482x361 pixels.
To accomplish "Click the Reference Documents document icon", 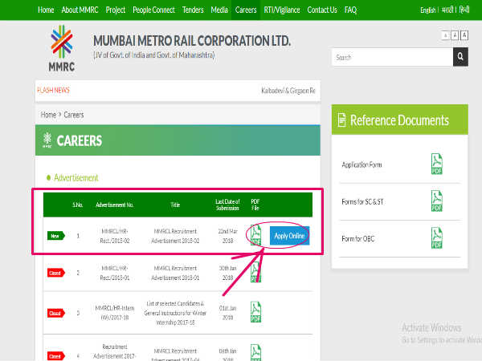I will point(341,120).
